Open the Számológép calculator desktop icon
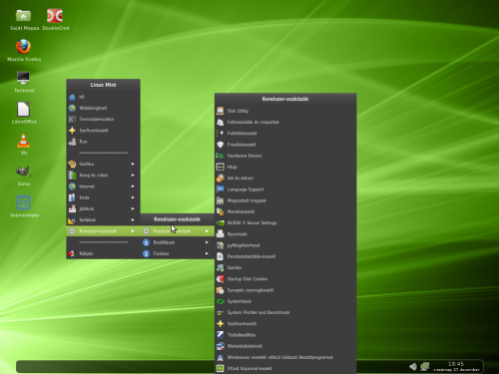Viewport: 499px width, 374px height. tap(24, 202)
